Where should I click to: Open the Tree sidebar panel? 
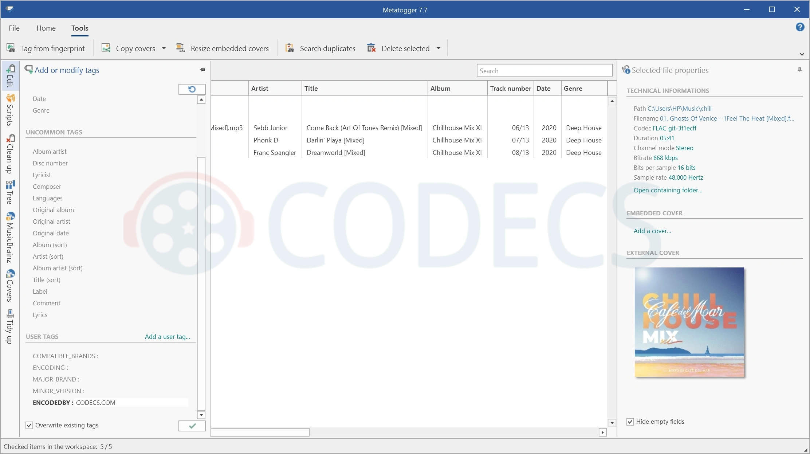(x=10, y=192)
